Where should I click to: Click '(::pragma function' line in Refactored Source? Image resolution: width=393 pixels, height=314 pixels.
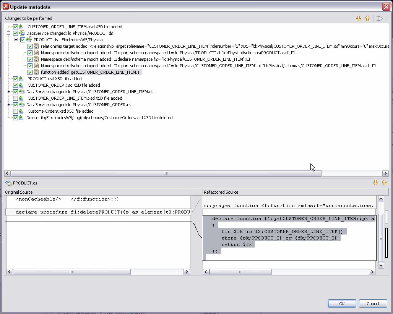click(290, 206)
